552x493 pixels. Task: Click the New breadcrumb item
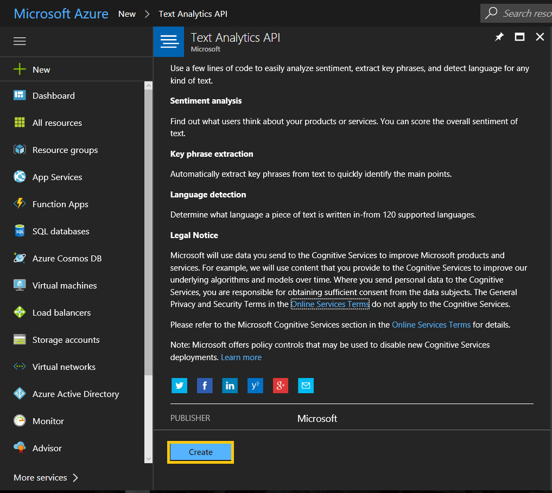click(x=126, y=14)
